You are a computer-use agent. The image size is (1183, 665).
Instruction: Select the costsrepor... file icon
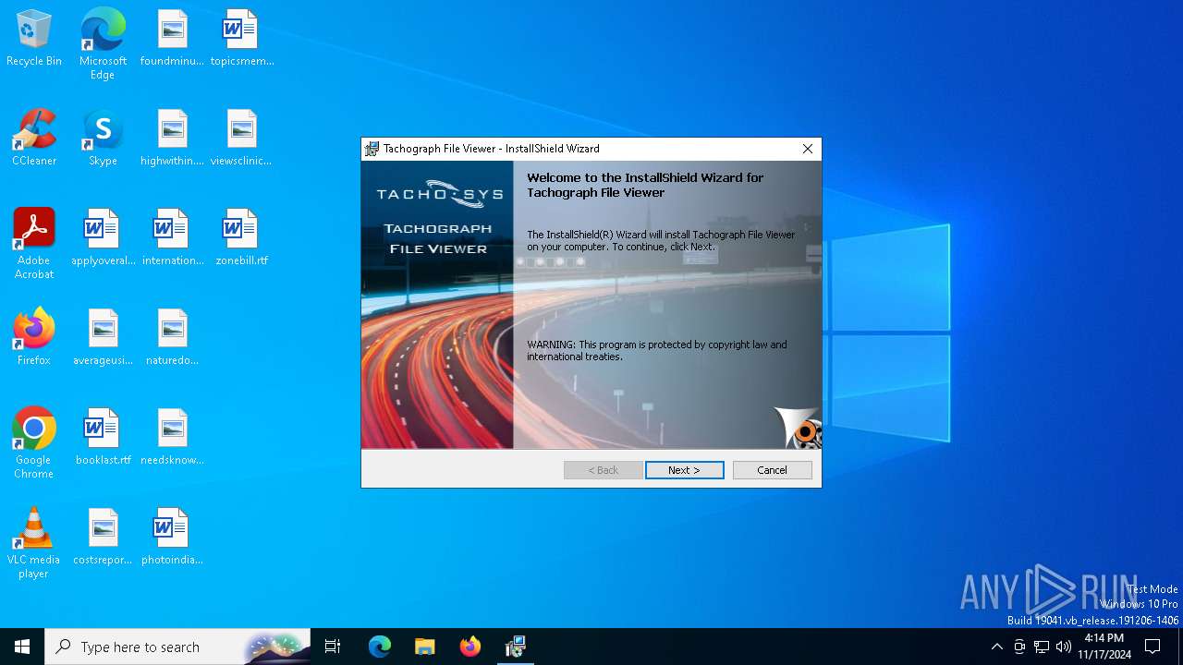coord(103,538)
